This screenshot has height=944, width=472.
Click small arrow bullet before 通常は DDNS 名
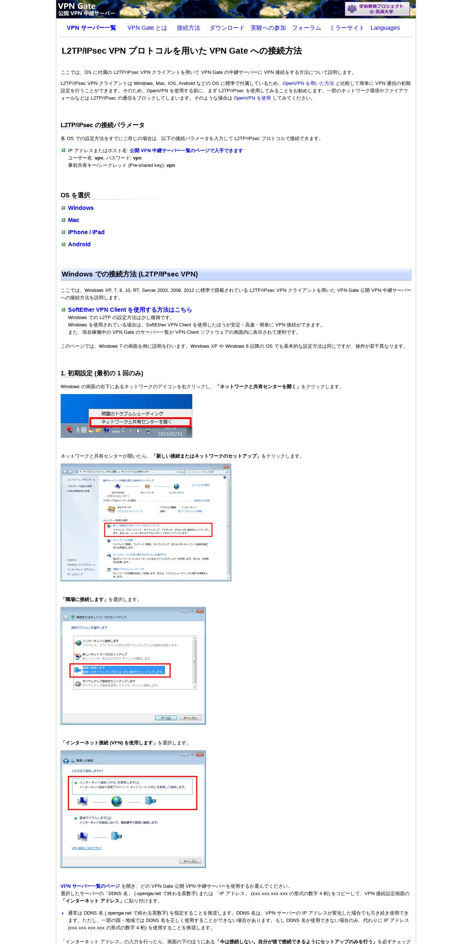63,913
